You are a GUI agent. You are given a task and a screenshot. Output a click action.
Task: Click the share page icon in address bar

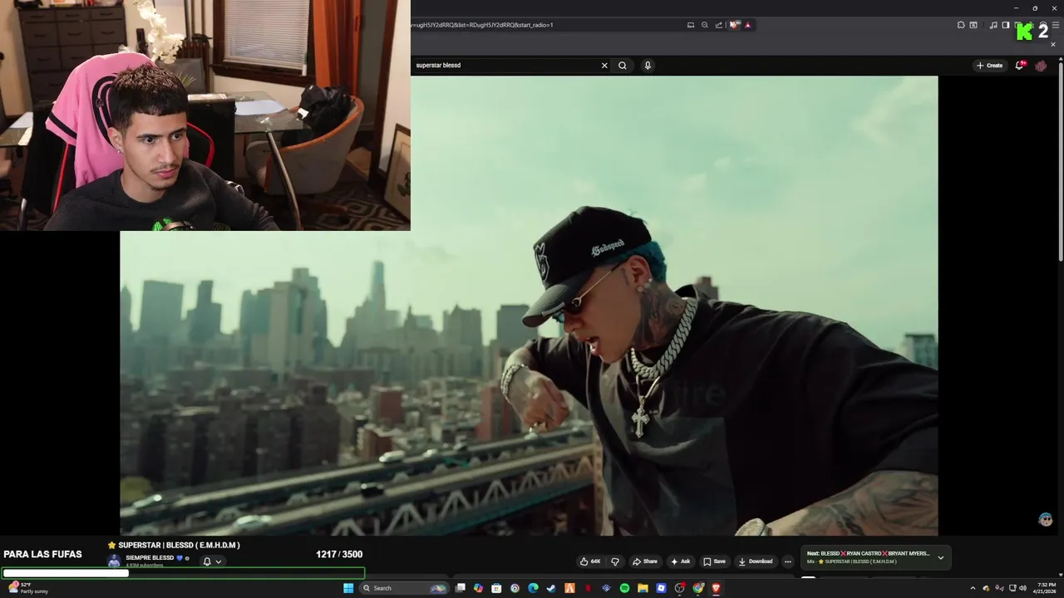719,25
